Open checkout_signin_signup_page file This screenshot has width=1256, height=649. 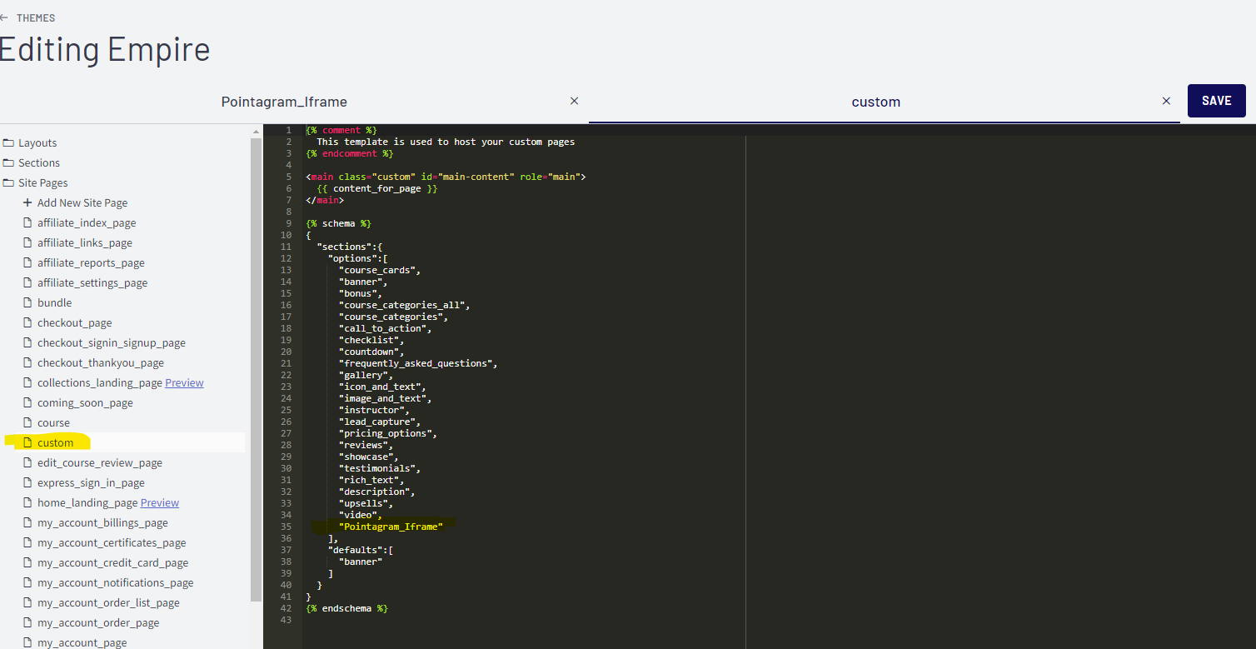[112, 342]
